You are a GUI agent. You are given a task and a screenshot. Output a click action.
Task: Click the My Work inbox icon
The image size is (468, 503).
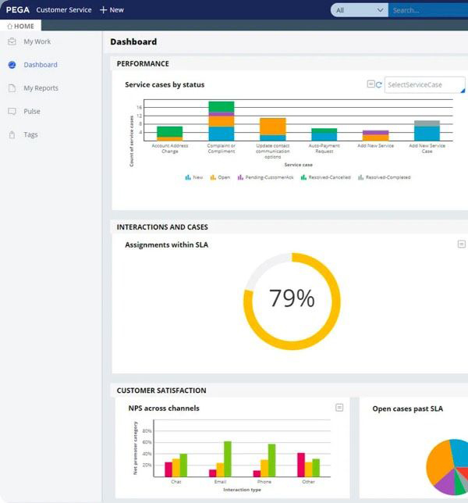12,41
